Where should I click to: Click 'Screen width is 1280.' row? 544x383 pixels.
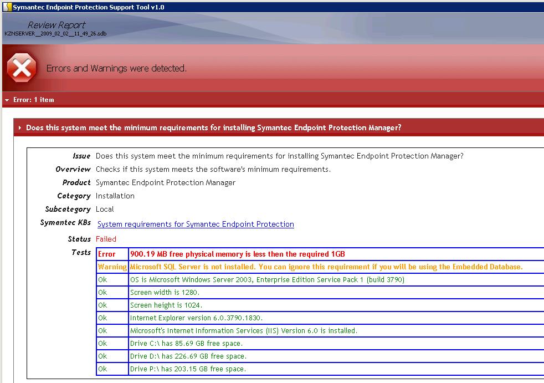(x=165, y=292)
